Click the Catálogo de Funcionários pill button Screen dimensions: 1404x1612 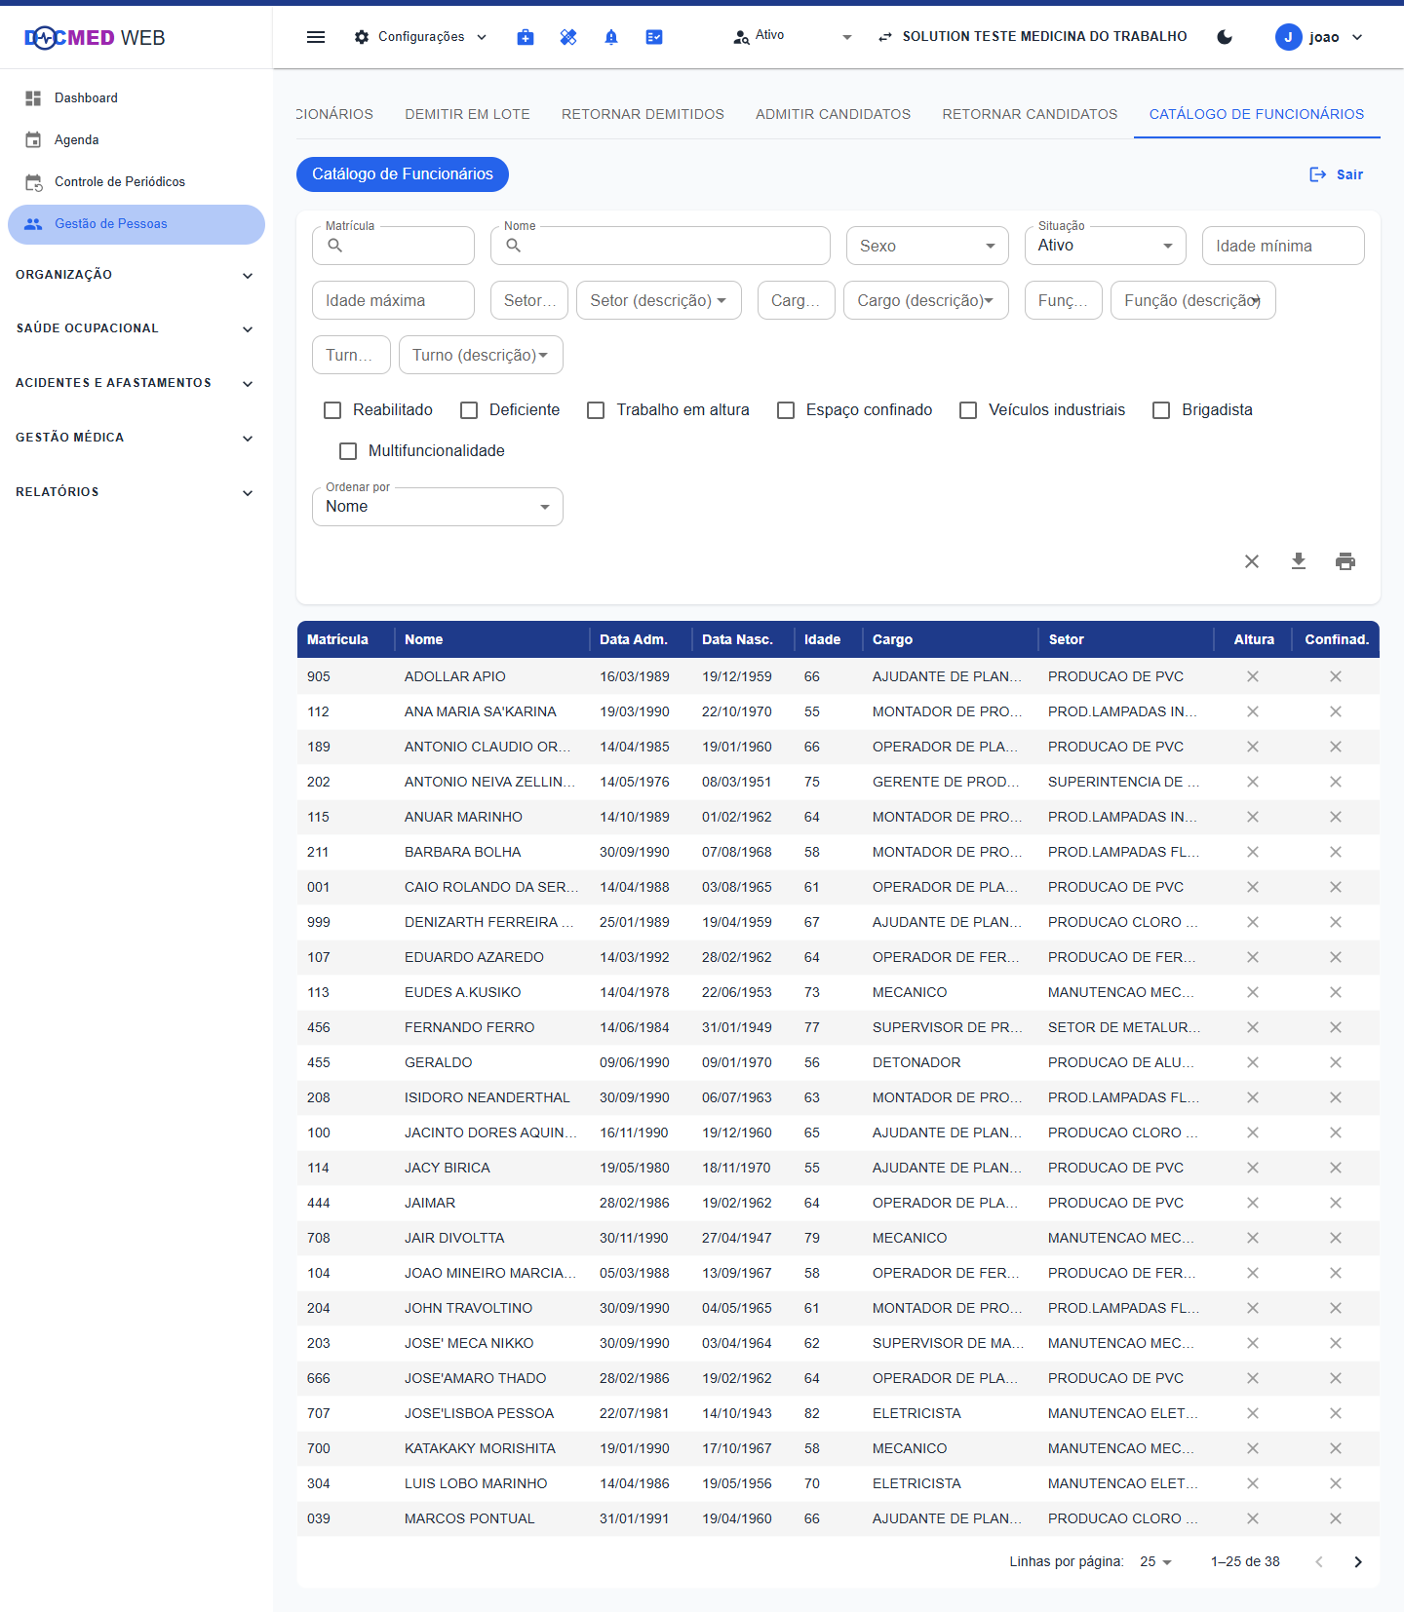[403, 174]
